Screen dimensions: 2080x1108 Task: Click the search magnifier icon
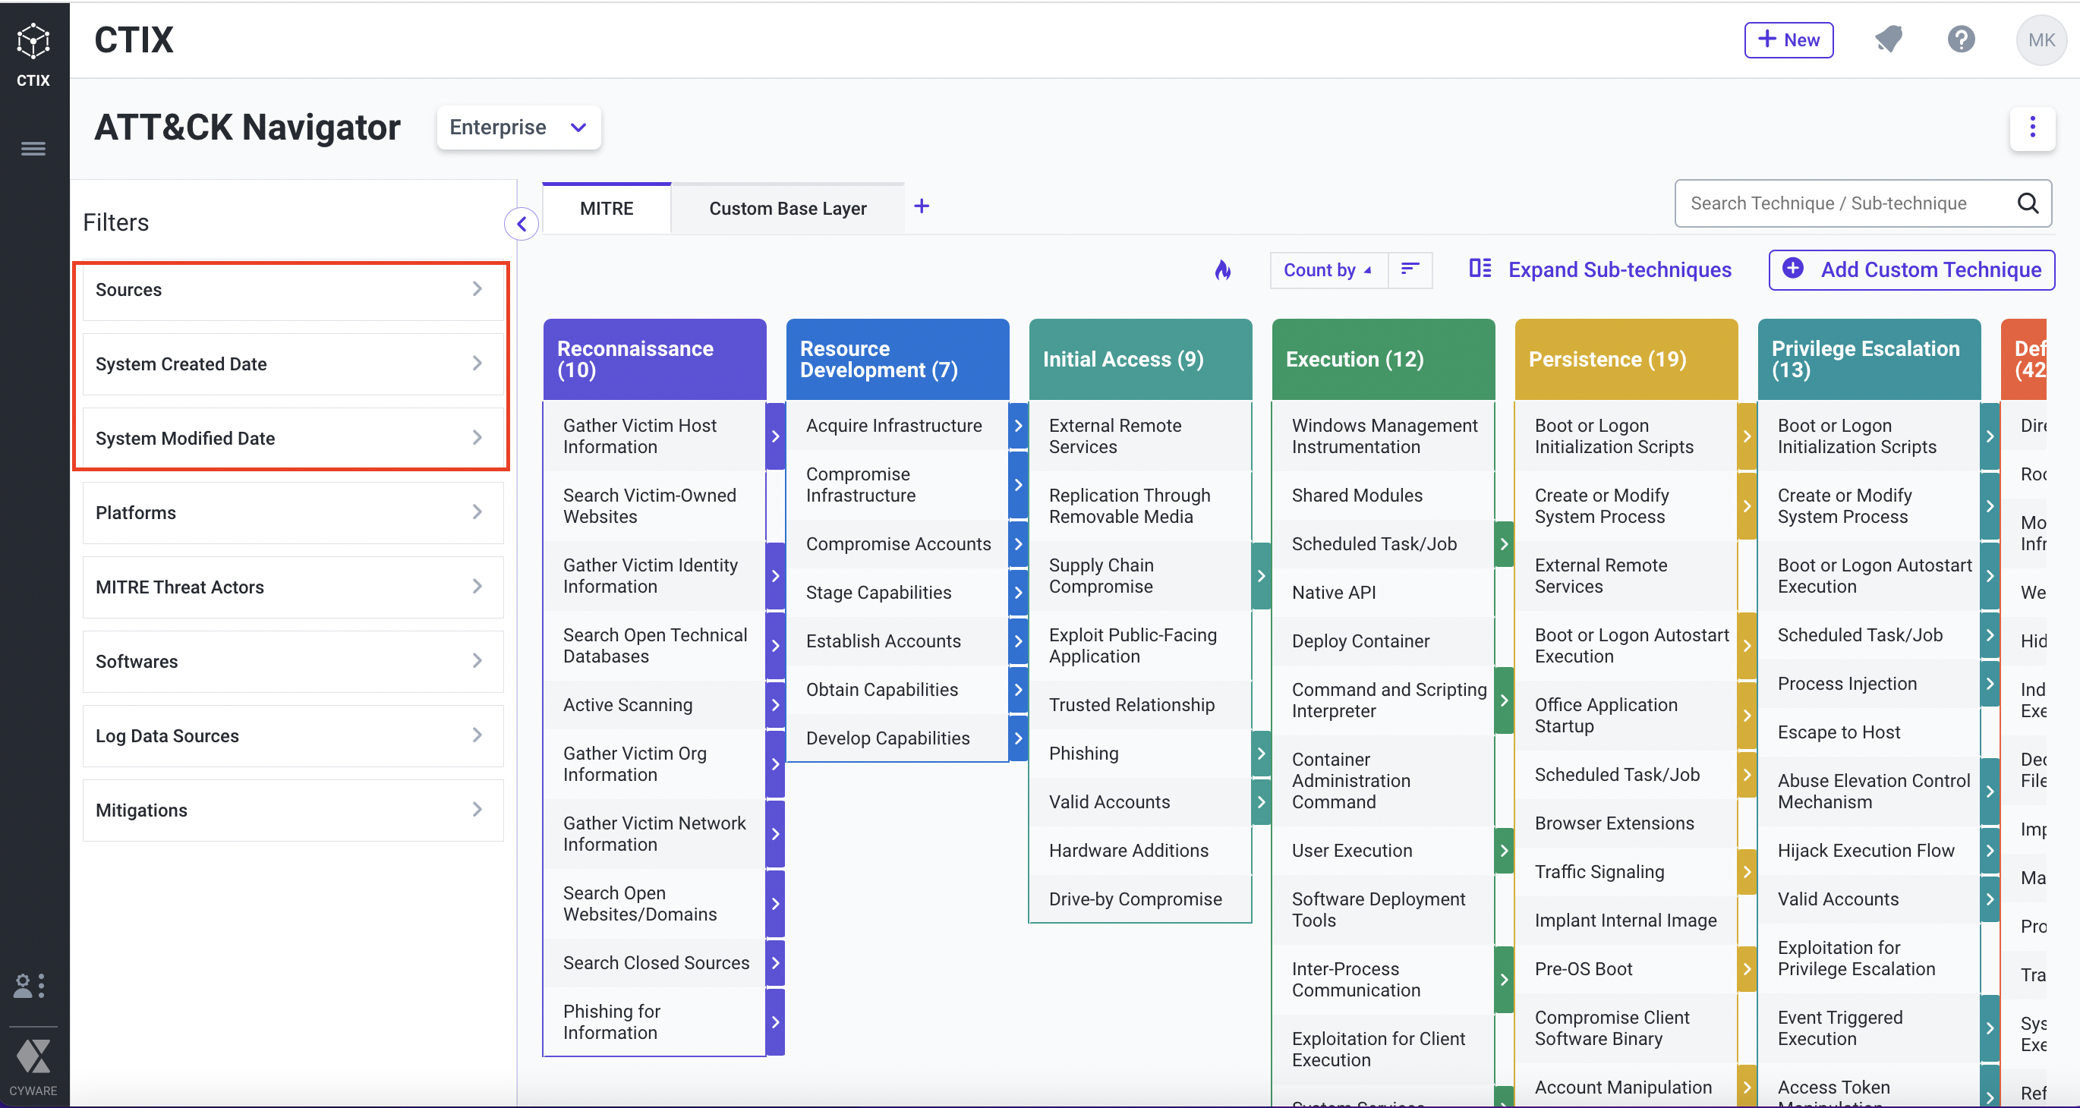coord(2028,203)
